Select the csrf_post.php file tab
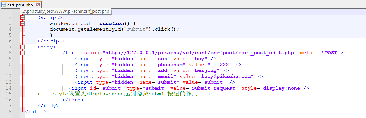366x118 pixels. [21, 4]
